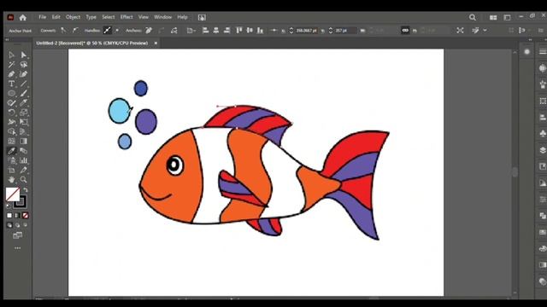Pick the Magic Wand tool
This screenshot has width=547, height=307.
pyautogui.click(x=11, y=65)
